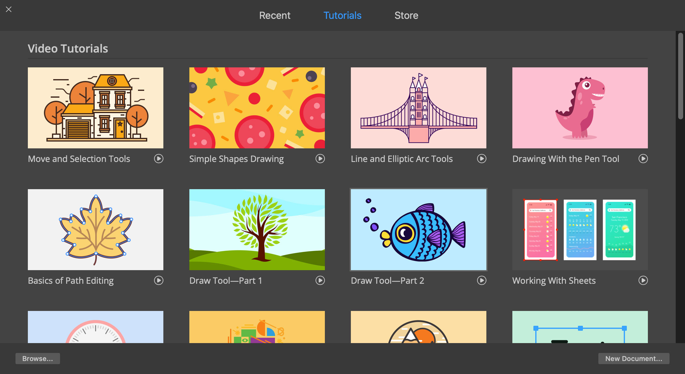Click the 'Move and Selection Tools' title
Image resolution: width=685 pixels, height=374 pixels.
click(x=79, y=159)
